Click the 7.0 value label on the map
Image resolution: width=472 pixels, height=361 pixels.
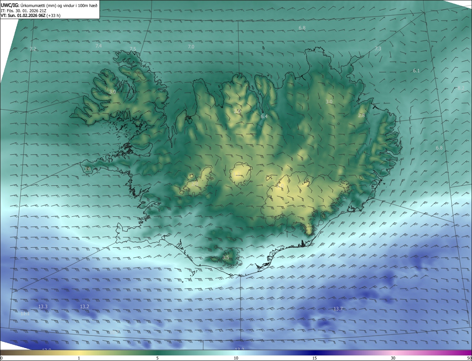(x=191, y=47)
